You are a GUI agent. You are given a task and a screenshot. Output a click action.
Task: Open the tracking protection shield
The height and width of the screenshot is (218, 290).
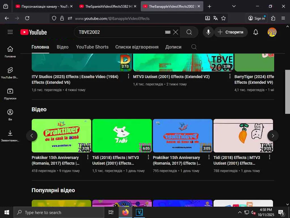[54, 18]
